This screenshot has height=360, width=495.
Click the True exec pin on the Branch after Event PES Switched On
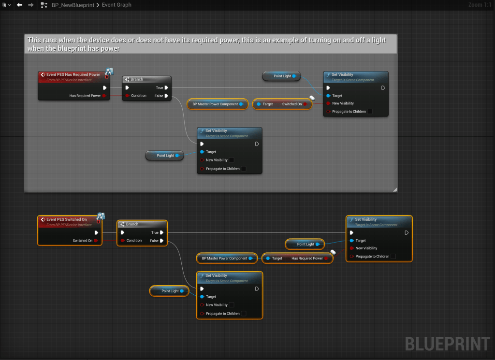161,232
